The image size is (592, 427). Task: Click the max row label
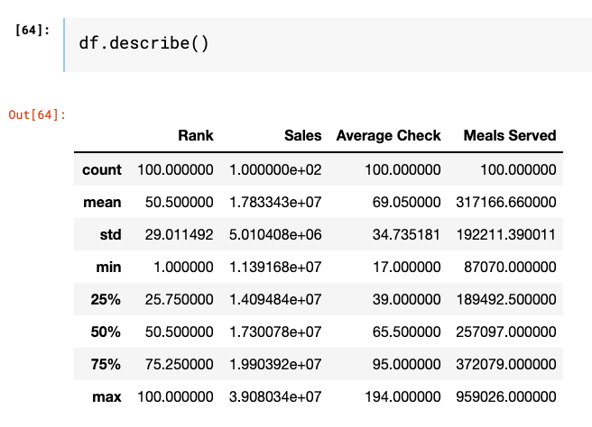coord(106,397)
